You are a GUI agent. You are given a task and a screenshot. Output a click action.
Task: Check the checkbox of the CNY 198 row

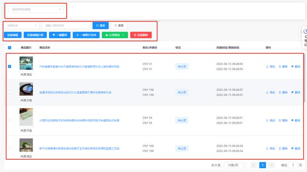tap(10, 92)
